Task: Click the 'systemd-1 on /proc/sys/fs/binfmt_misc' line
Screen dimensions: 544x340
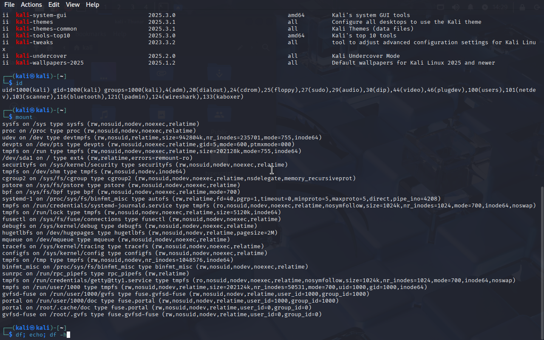Action: pos(221,199)
